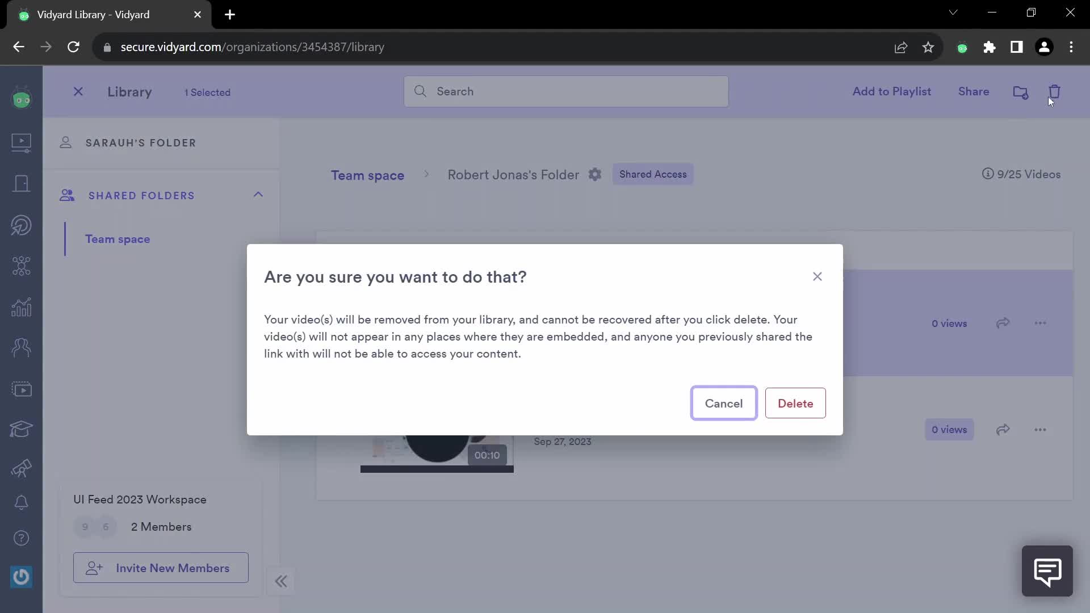Click the move/copy video icon

point(1020,91)
